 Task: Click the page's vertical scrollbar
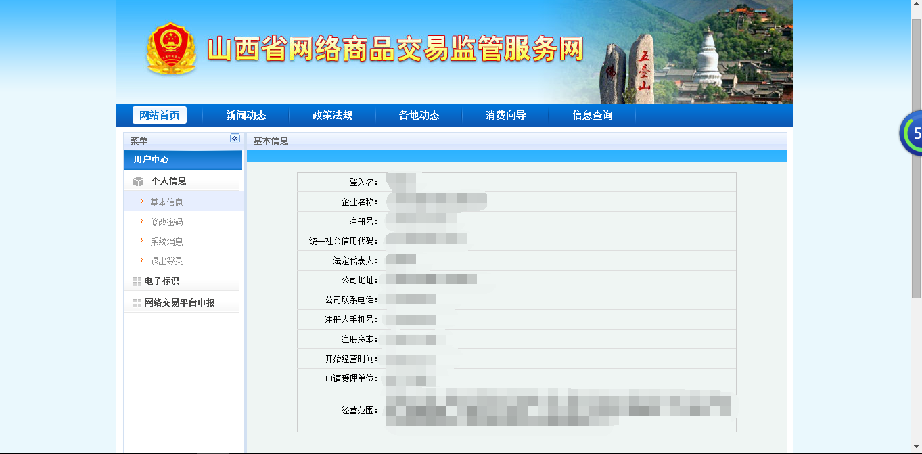[x=916, y=159]
